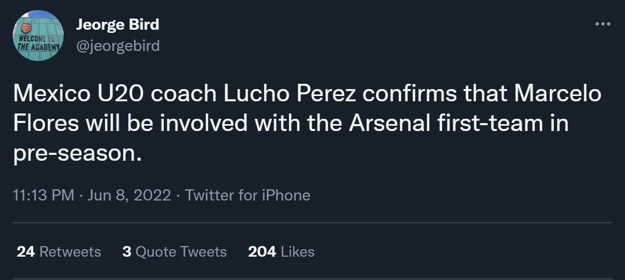The width and height of the screenshot is (625, 280).
Task: Open the Jeorge Bird display name link
Action: point(118,24)
